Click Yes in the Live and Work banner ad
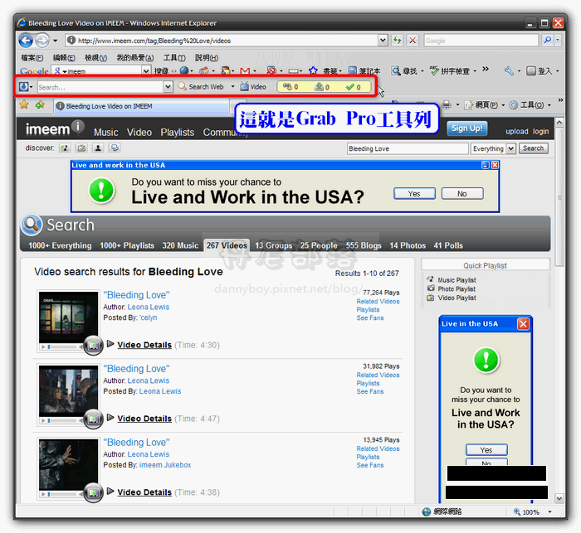 pos(414,194)
